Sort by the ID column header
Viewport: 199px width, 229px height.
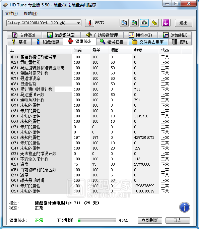click(40, 50)
